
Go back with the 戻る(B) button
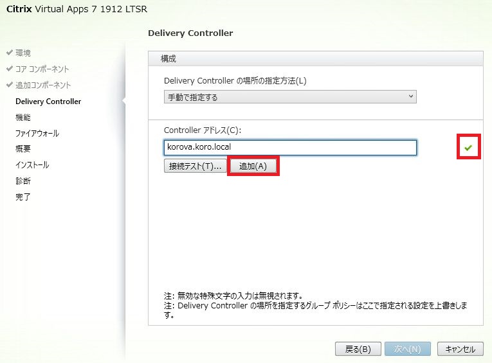pos(353,349)
